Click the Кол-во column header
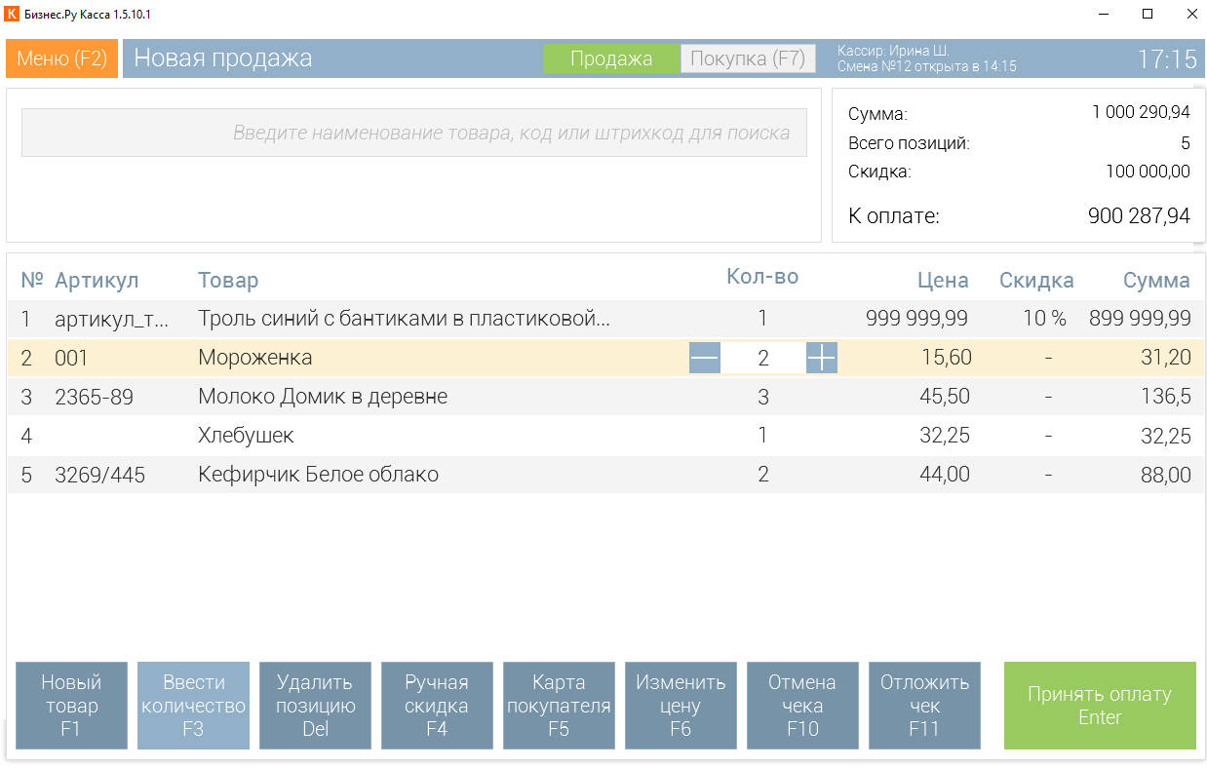Viewport: 1207px width, 768px height. point(762,277)
